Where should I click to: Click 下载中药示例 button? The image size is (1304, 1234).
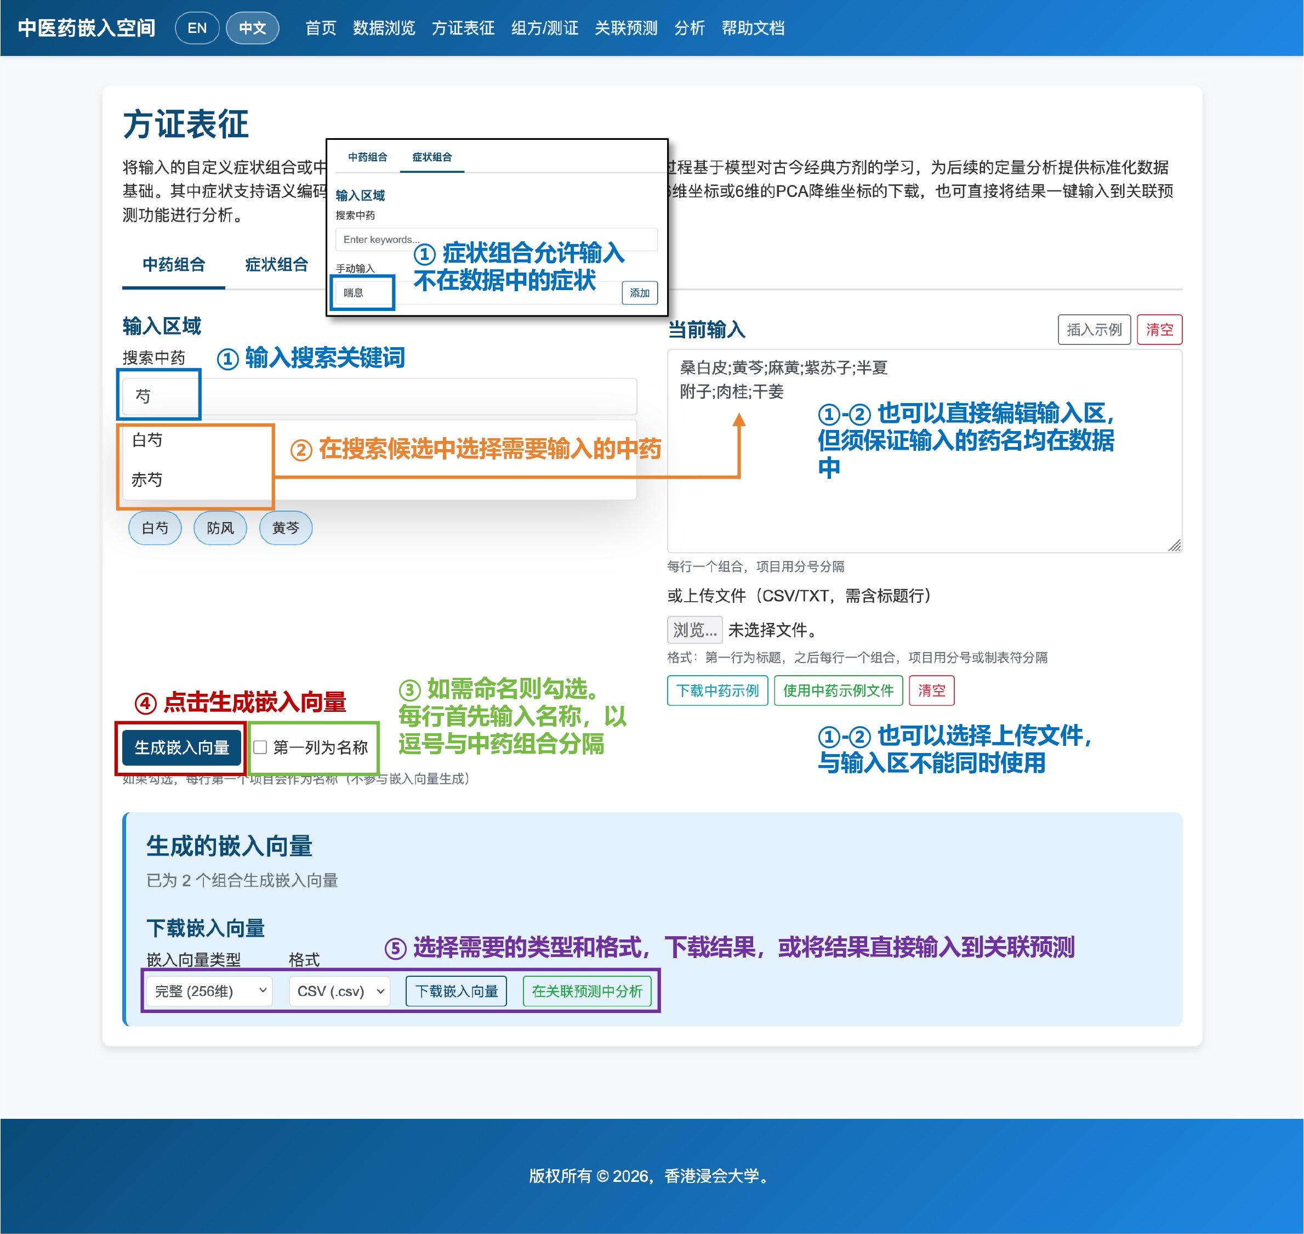pos(717,690)
